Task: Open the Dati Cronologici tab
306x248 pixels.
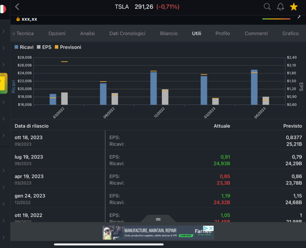Action: click(127, 34)
